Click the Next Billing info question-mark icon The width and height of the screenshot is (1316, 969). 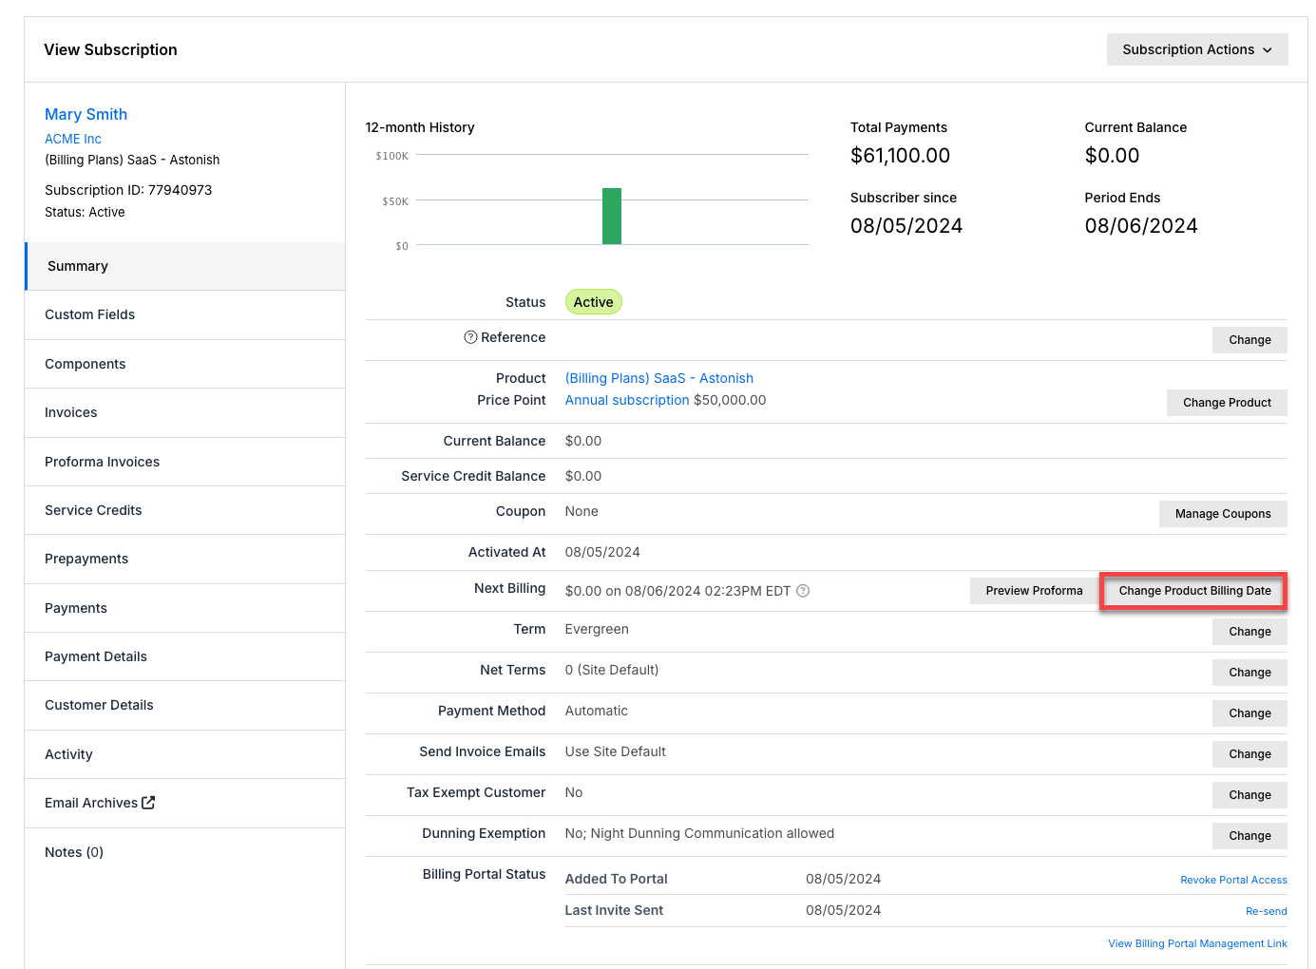(x=803, y=591)
